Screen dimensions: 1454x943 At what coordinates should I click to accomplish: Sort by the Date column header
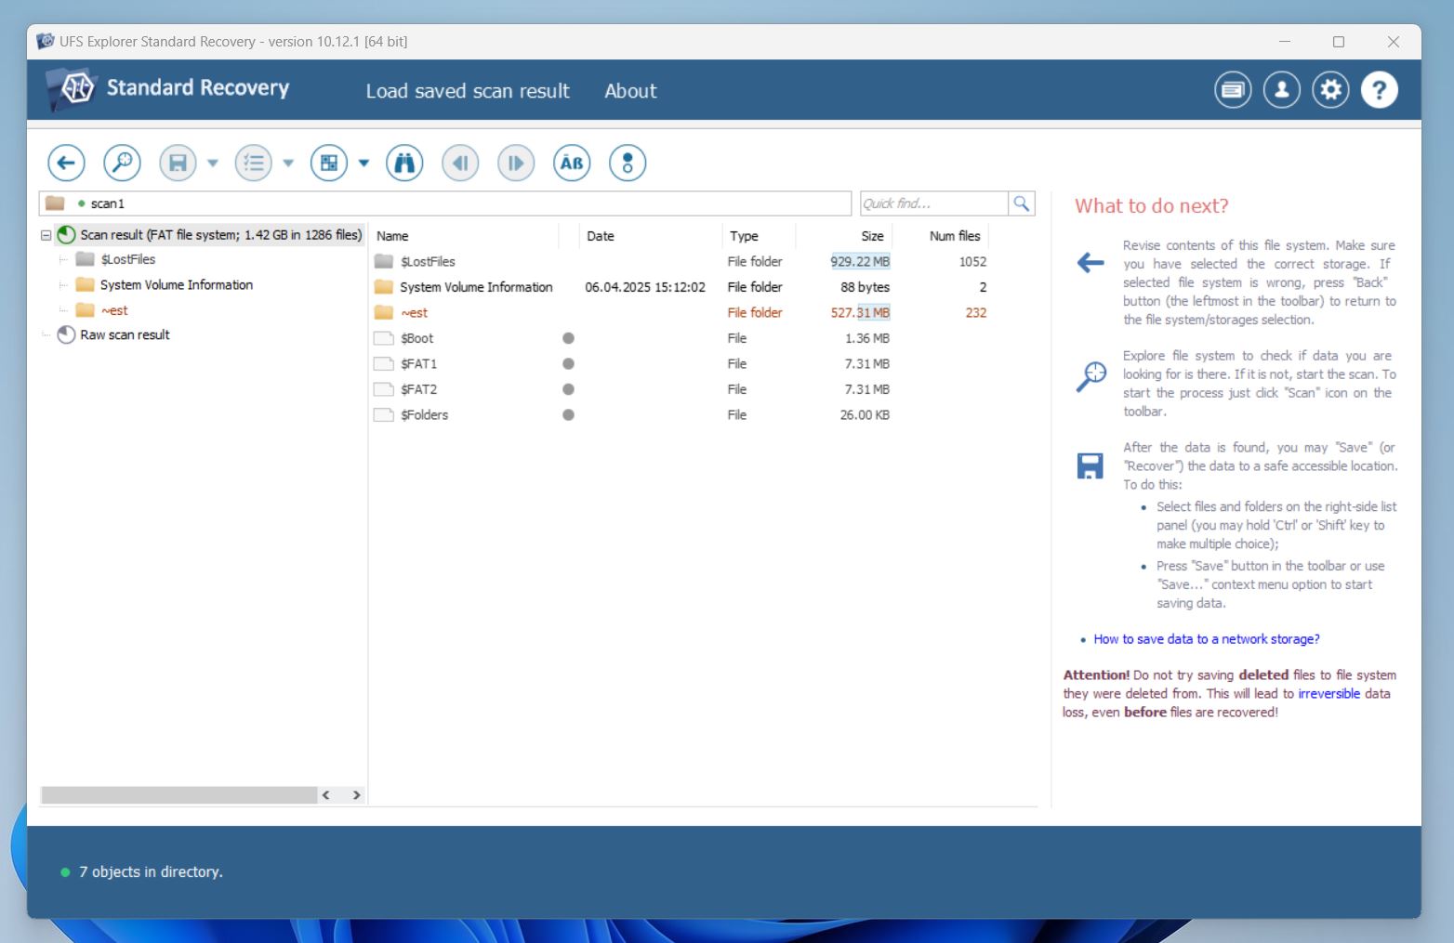tap(651, 236)
